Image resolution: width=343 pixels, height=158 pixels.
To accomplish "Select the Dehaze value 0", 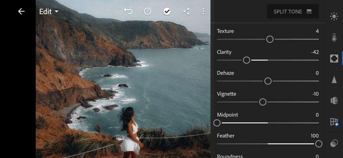I will point(317,73).
